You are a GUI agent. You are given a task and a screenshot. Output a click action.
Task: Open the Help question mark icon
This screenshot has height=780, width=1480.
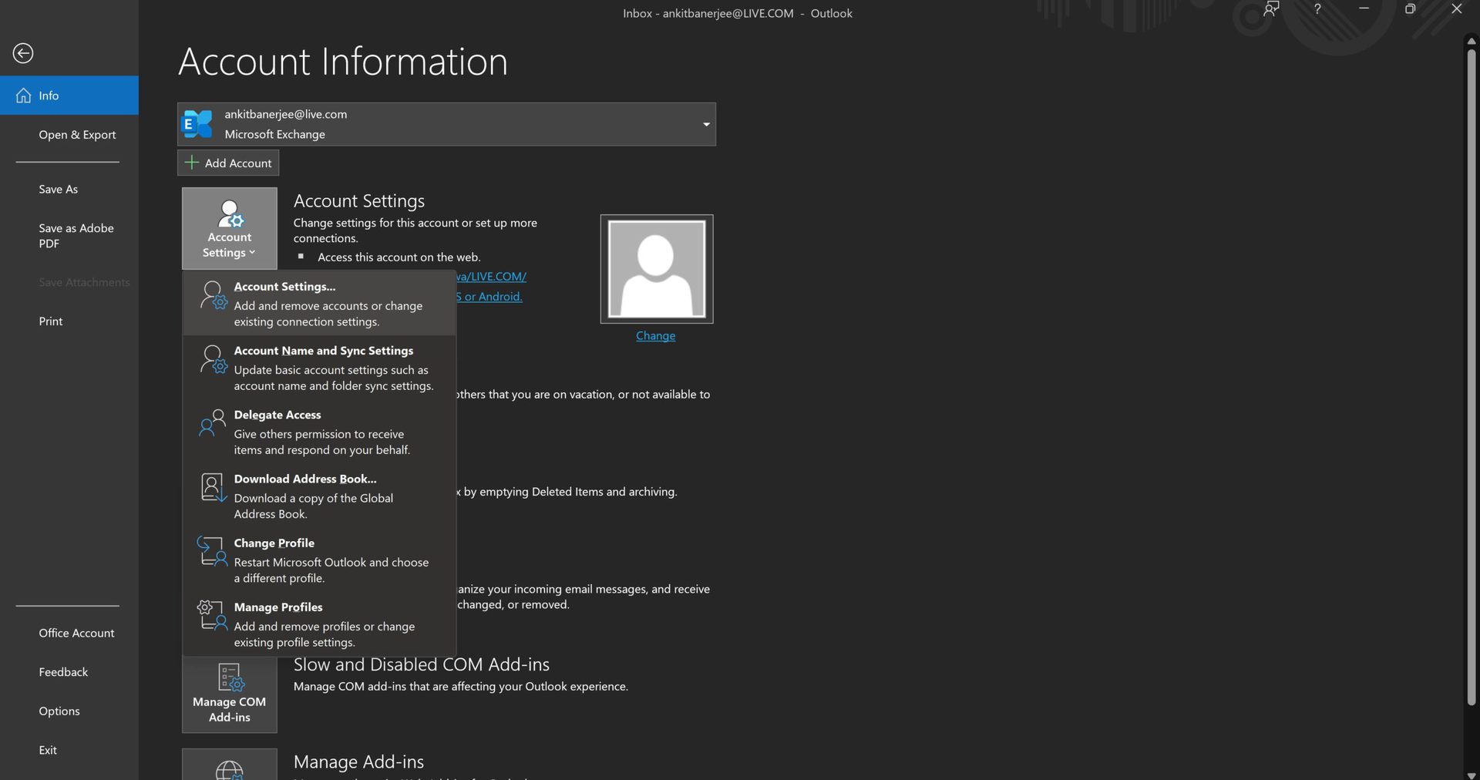1317,9
